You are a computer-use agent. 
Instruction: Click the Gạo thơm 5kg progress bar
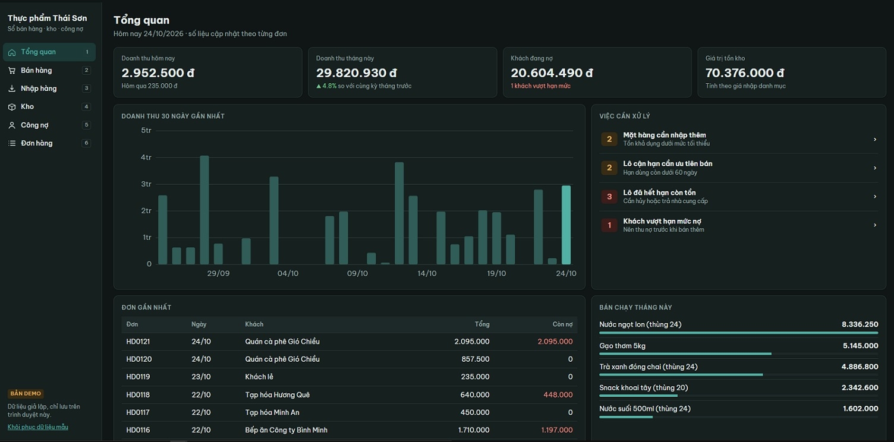pos(739,354)
